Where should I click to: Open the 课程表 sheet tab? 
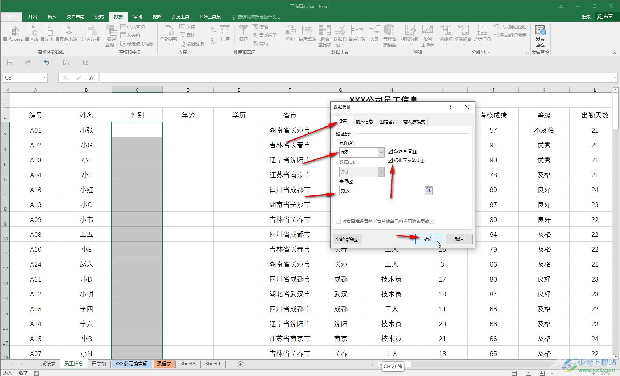(164, 364)
